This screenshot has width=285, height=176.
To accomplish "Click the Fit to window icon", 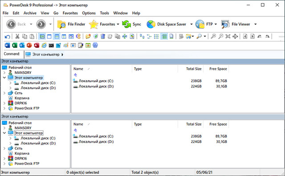I will [x=228, y=37].
